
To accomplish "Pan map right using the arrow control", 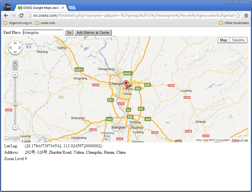I will pos(19,48).
